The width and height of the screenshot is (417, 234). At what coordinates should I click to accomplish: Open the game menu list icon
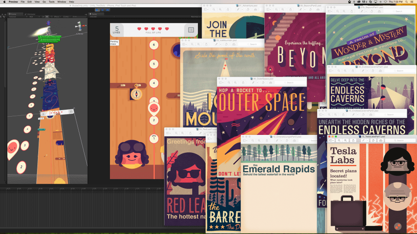(191, 30)
